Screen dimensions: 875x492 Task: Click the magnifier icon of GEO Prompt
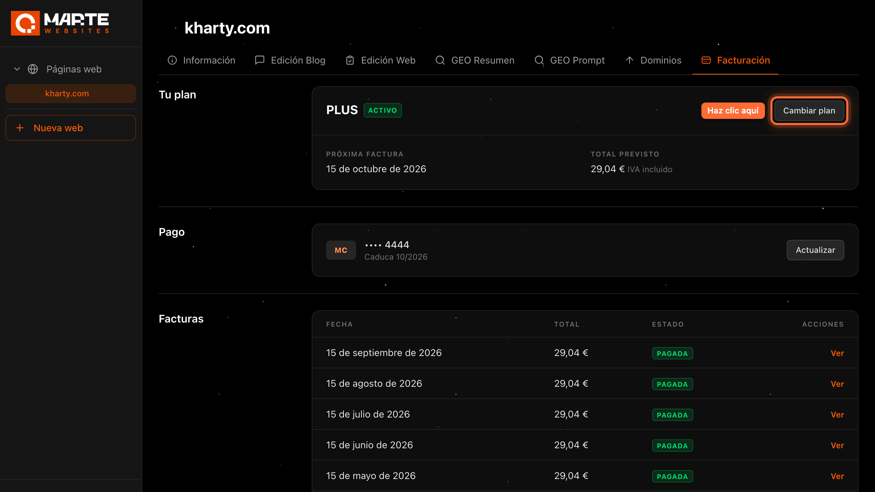539,60
